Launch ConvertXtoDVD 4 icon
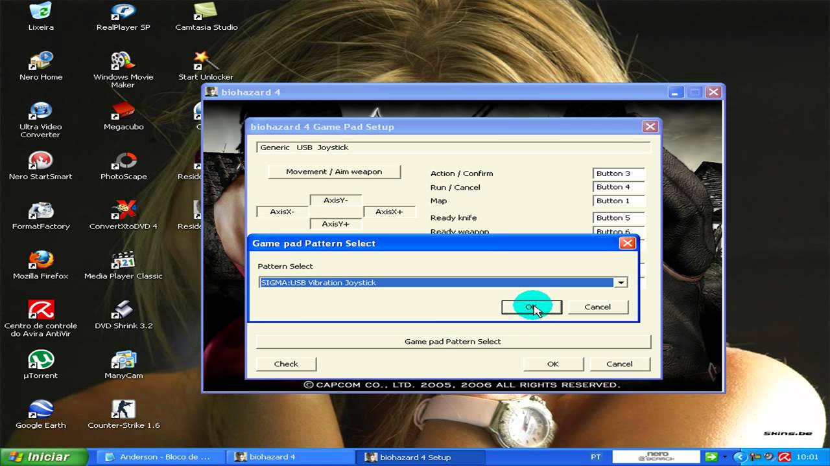 tap(123, 216)
